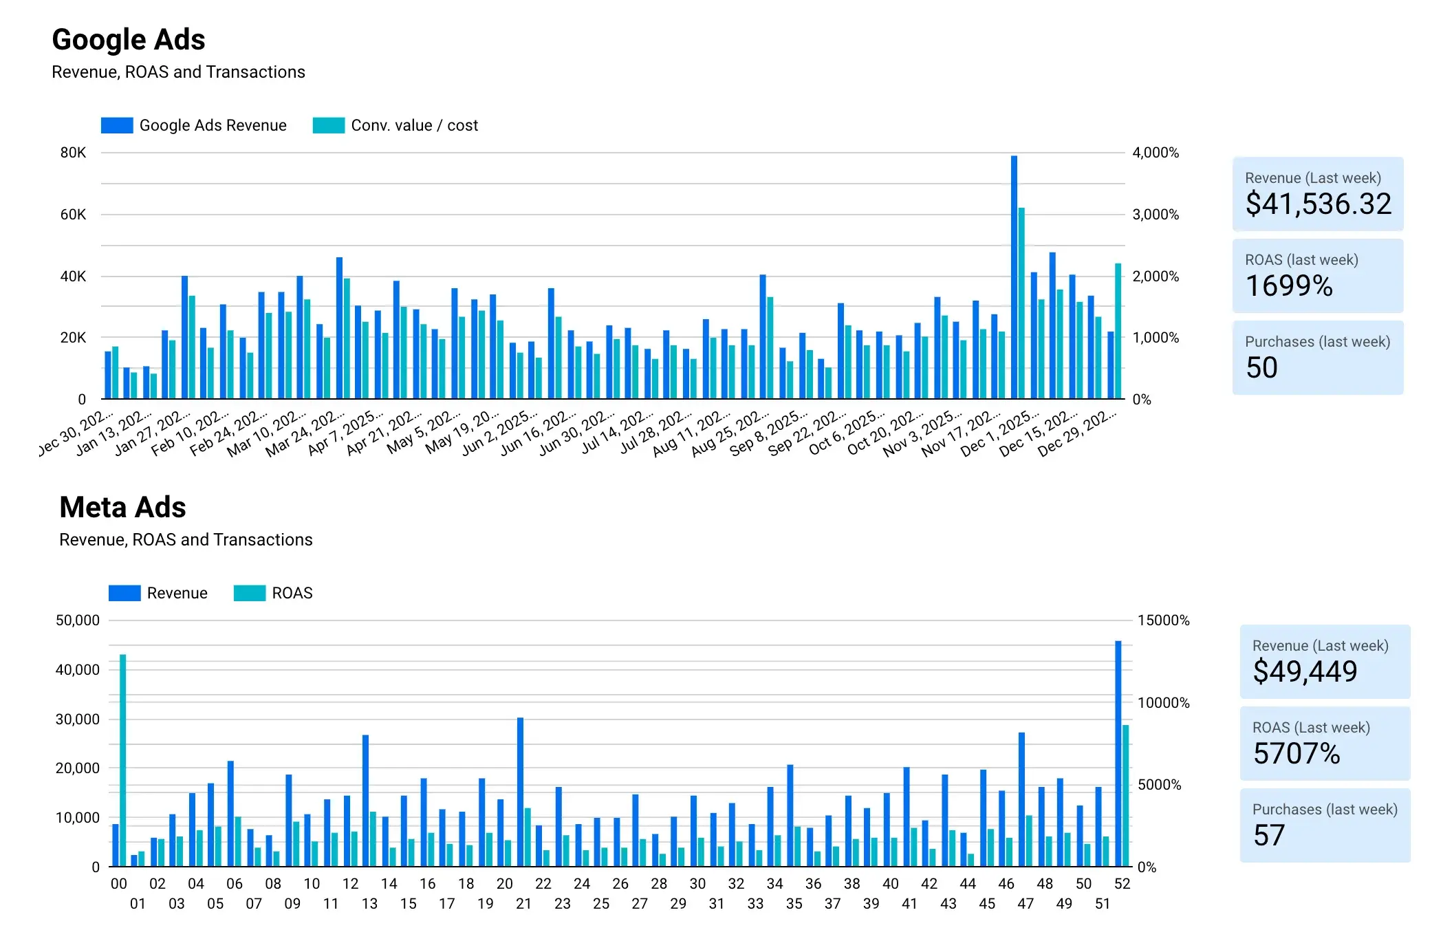Click the ROAS (Last week) 5707% card
1454x930 pixels.
(x=1324, y=744)
